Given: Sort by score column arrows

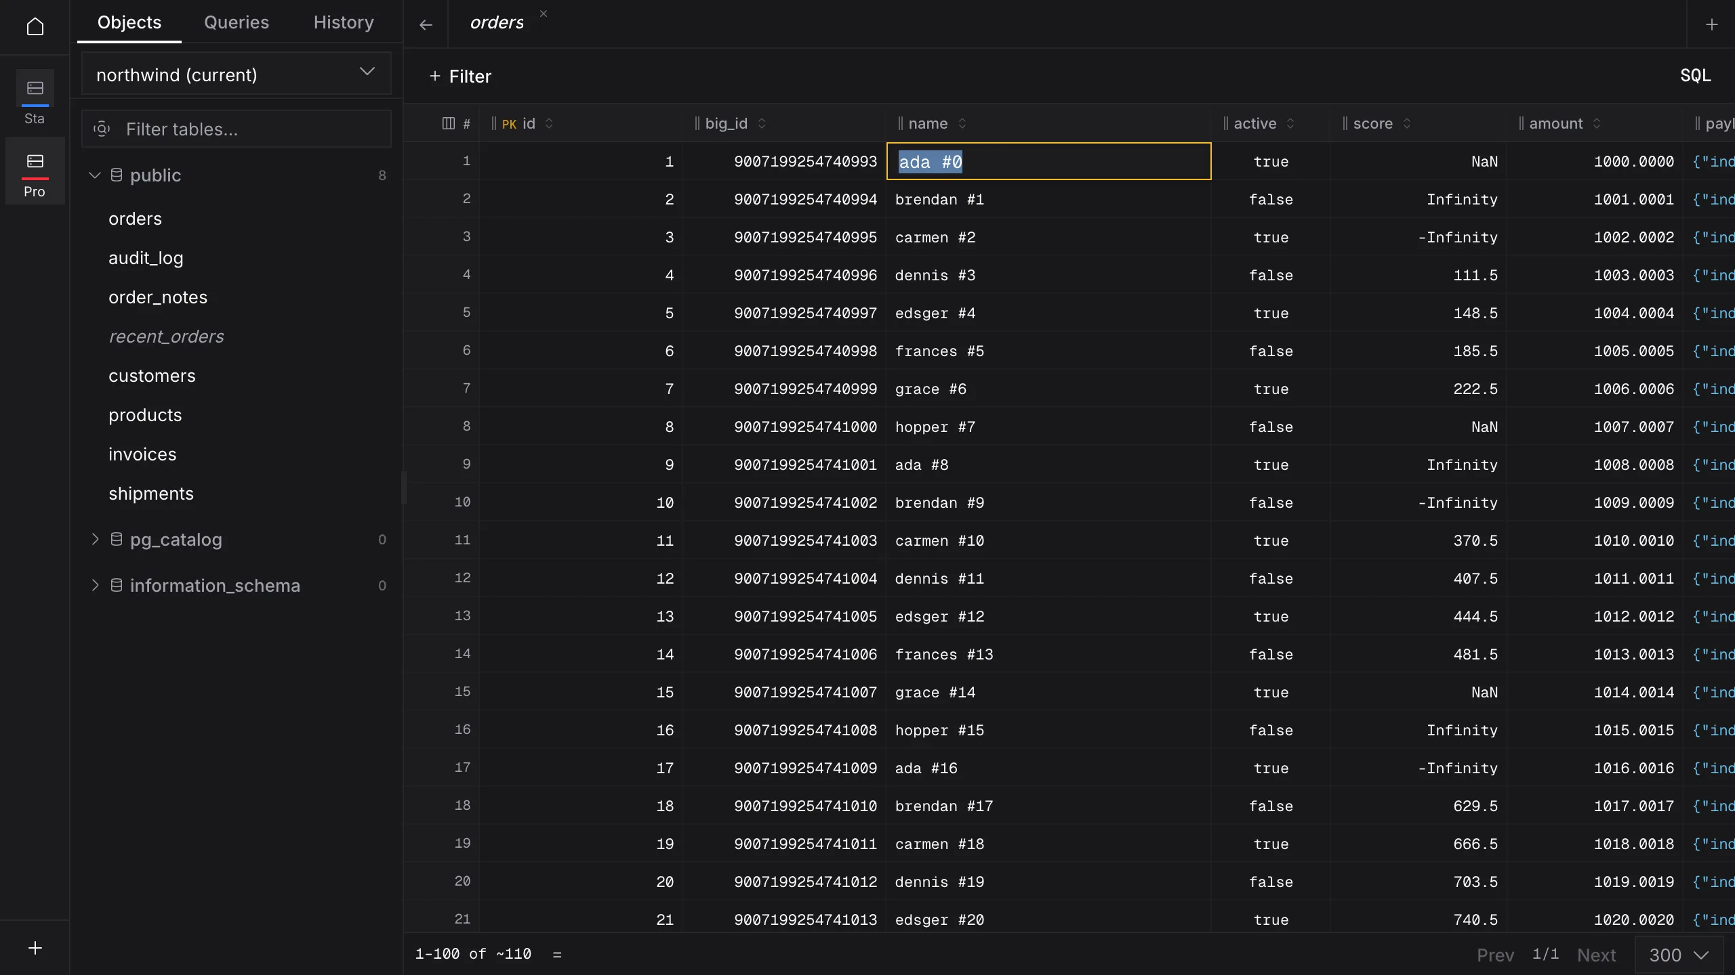Looking at the screenshot, I should 1407,123.
